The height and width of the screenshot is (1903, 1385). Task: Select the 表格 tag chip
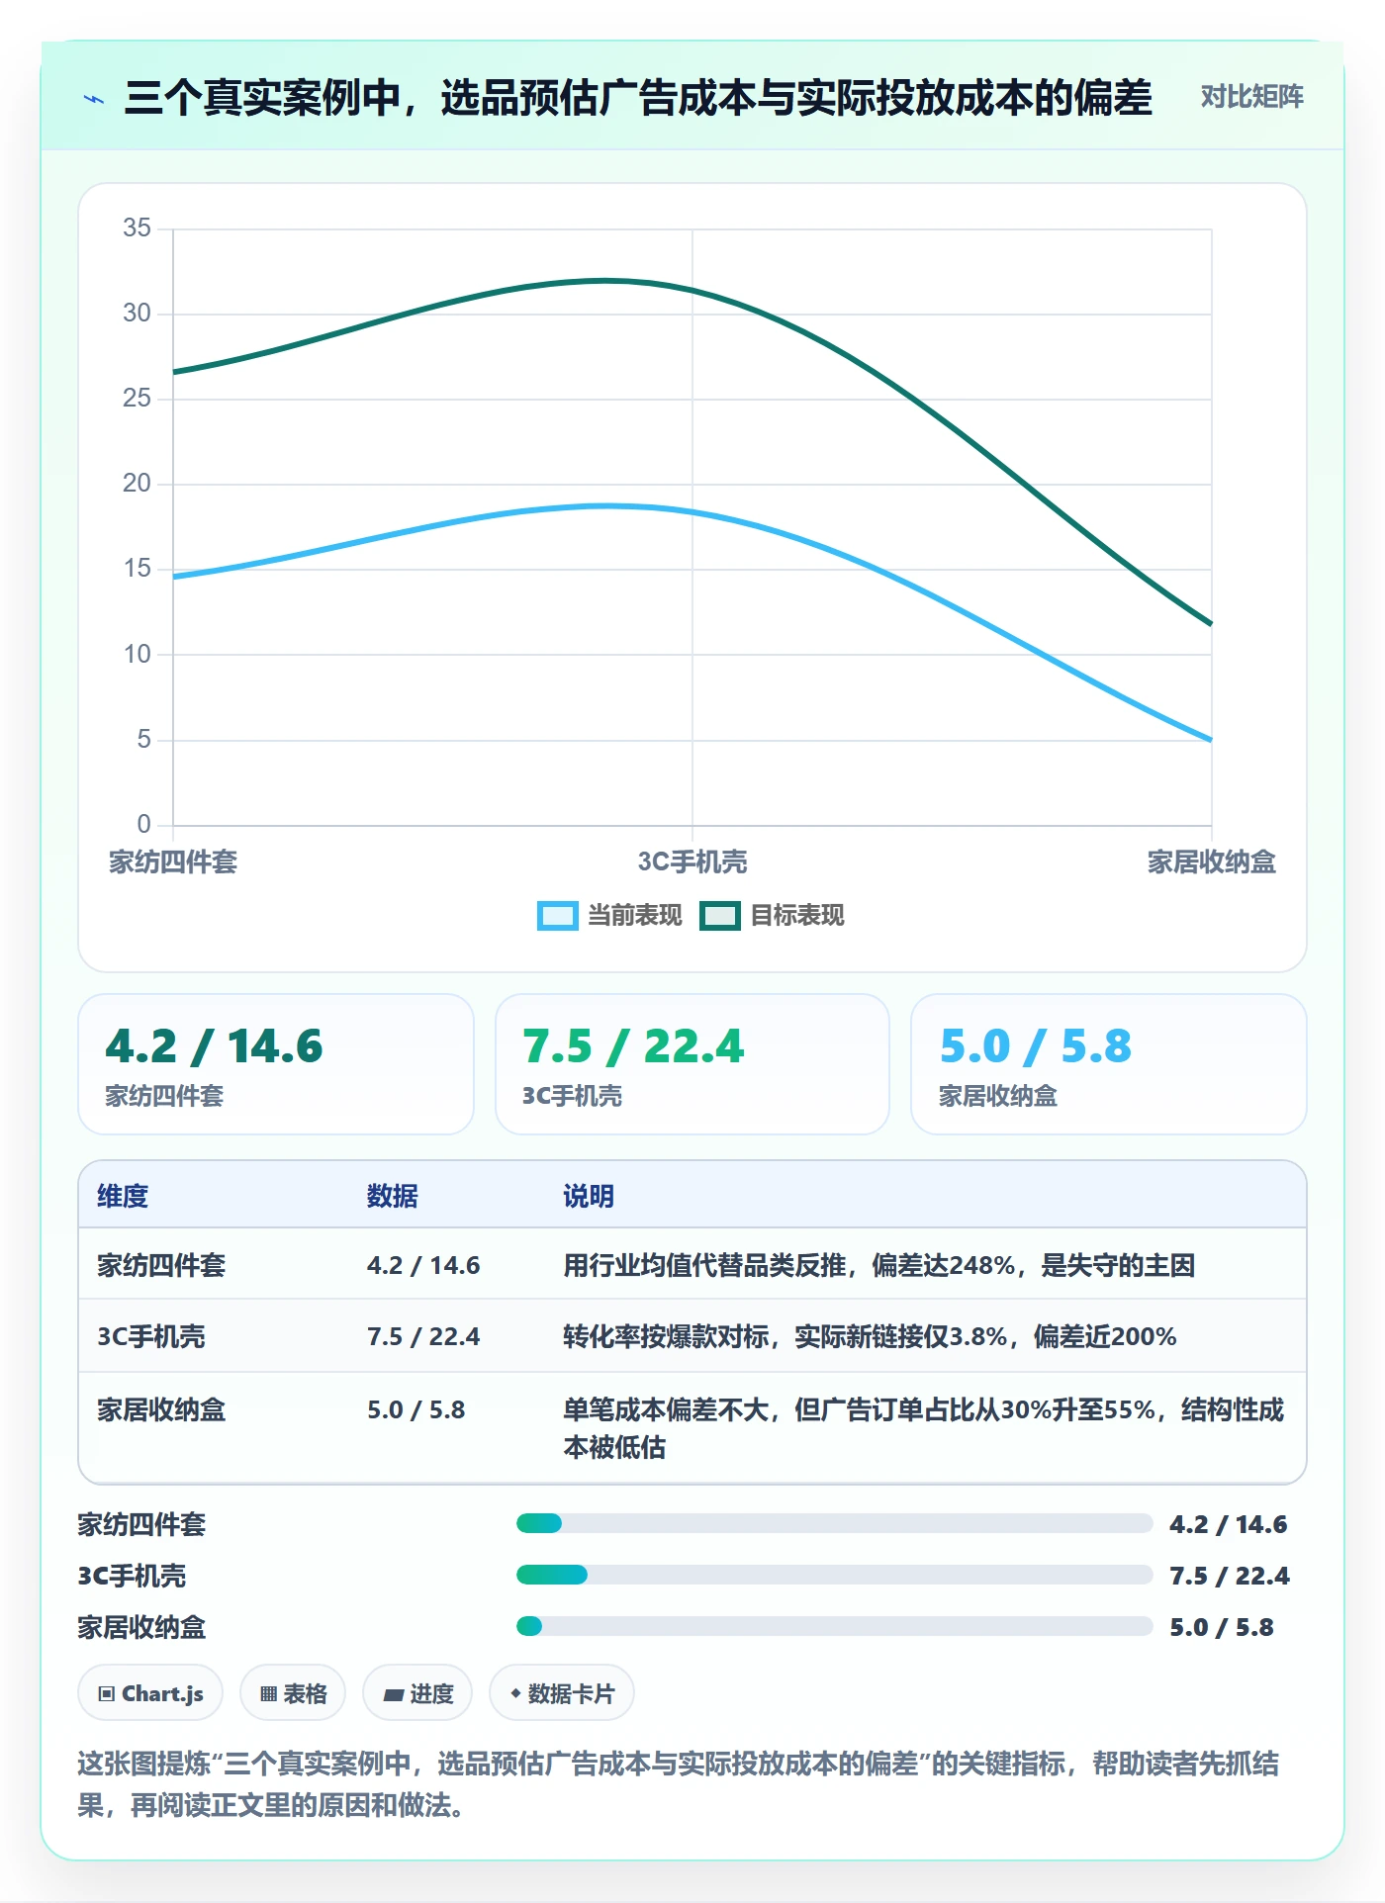293,1693
